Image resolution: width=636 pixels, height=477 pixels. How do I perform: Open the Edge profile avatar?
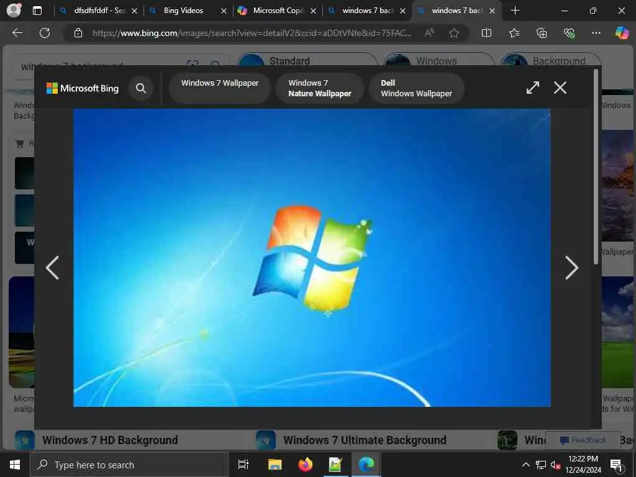pos(14,11)
